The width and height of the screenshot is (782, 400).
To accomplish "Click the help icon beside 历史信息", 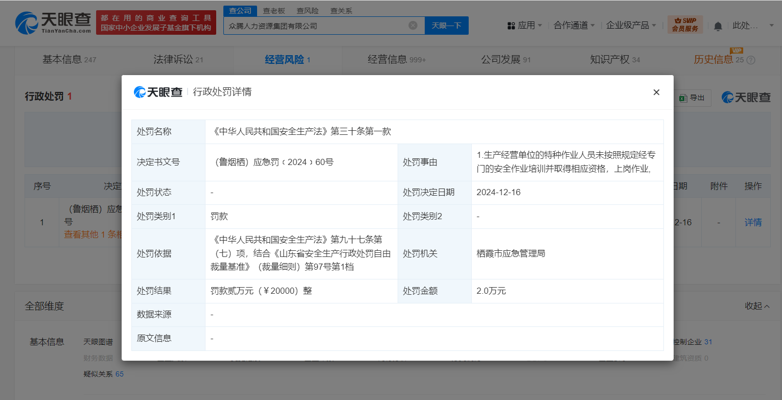I will coord(751,60).
